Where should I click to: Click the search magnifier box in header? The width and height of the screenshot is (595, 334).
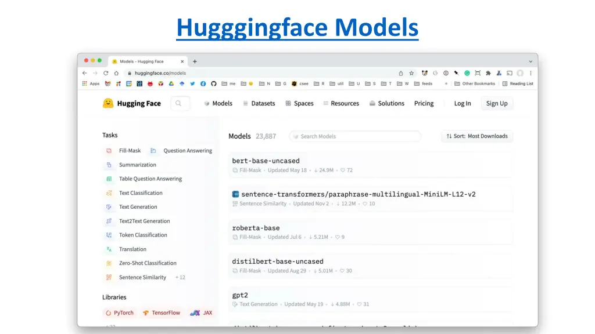(180, 103)
